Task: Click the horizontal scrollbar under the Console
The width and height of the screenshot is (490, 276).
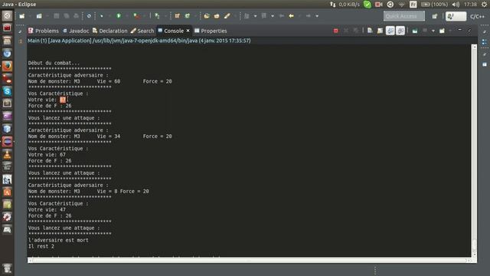Action: (250, 261)
